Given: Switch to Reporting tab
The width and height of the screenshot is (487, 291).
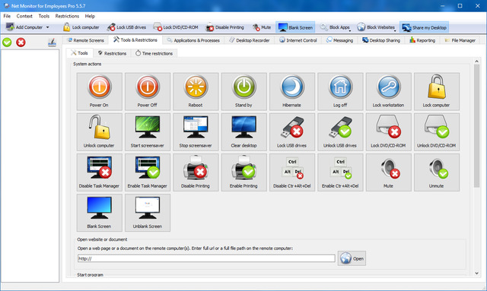Looking at the screenshot, I should [422, 40].
